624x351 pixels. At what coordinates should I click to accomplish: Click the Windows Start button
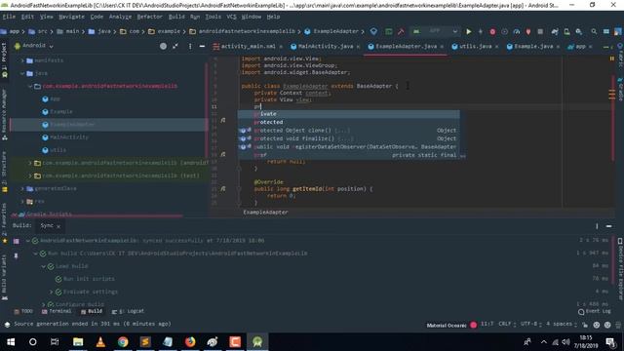(11, 342)
